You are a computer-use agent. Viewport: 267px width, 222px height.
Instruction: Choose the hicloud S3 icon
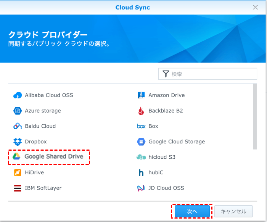pos(141,157)
